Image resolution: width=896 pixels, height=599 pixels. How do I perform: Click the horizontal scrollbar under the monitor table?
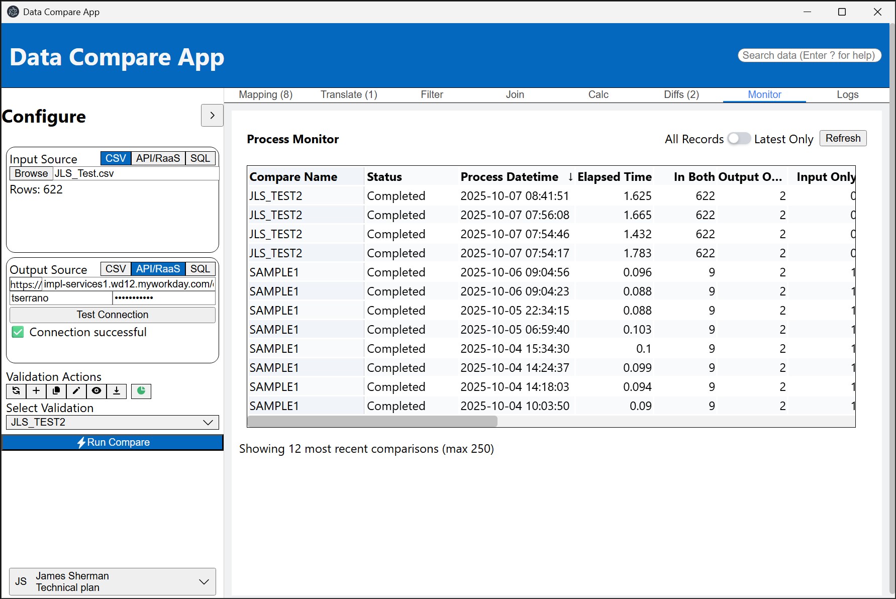pyautogui.click(x=372, y=421)
